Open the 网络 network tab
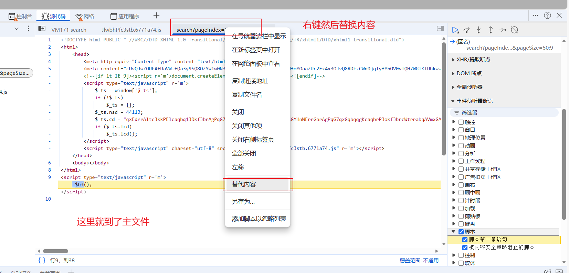 [85, 16]
